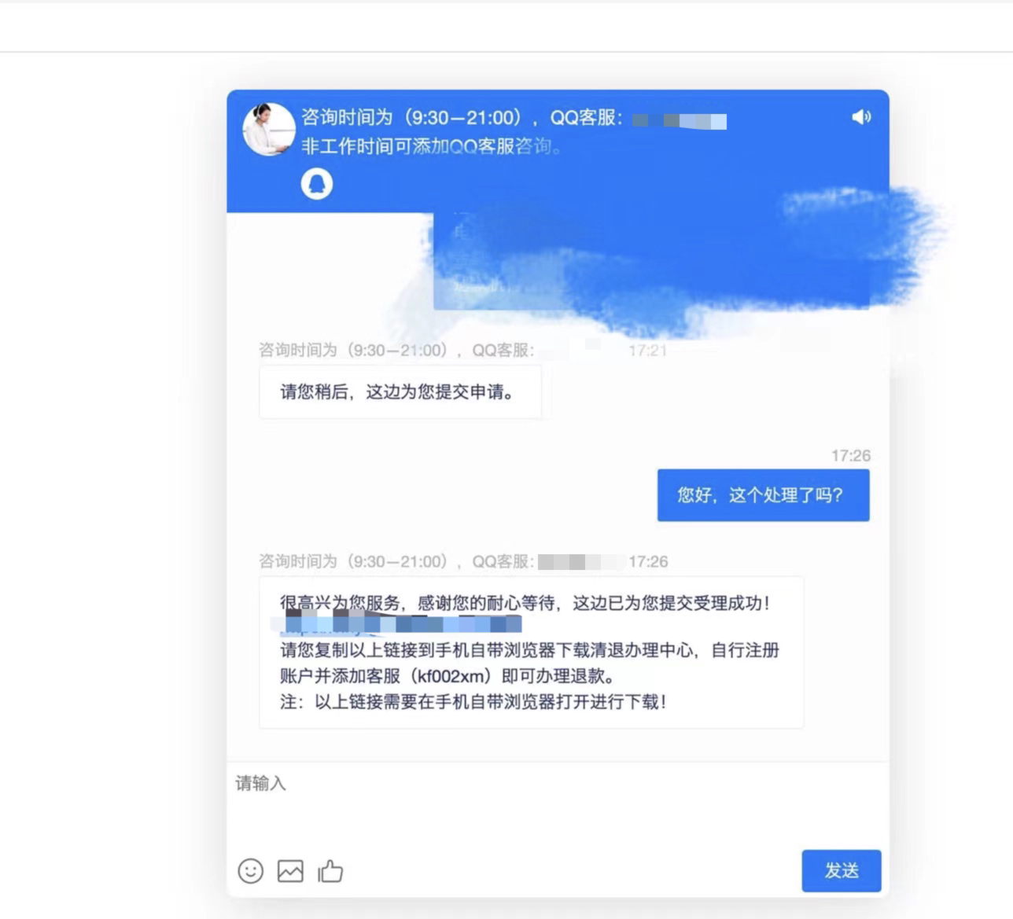Select the sent bubble 您好，这个处理了吗？
The image size is (1013, 919).
pos(763,495)
